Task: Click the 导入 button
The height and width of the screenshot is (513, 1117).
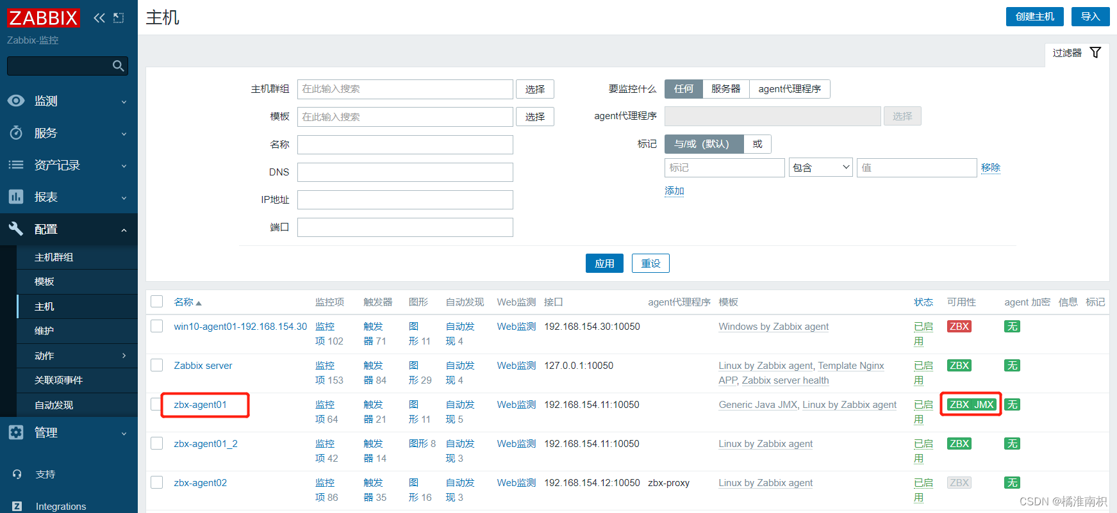Action: pos(1091,17)
